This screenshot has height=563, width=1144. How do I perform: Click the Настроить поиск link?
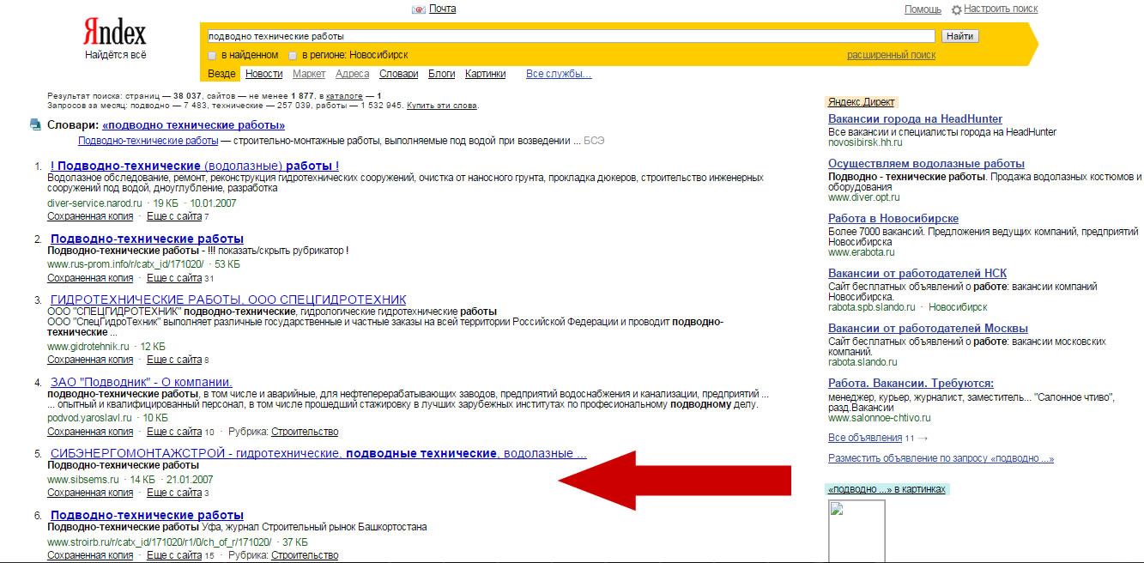point(1001,9)
